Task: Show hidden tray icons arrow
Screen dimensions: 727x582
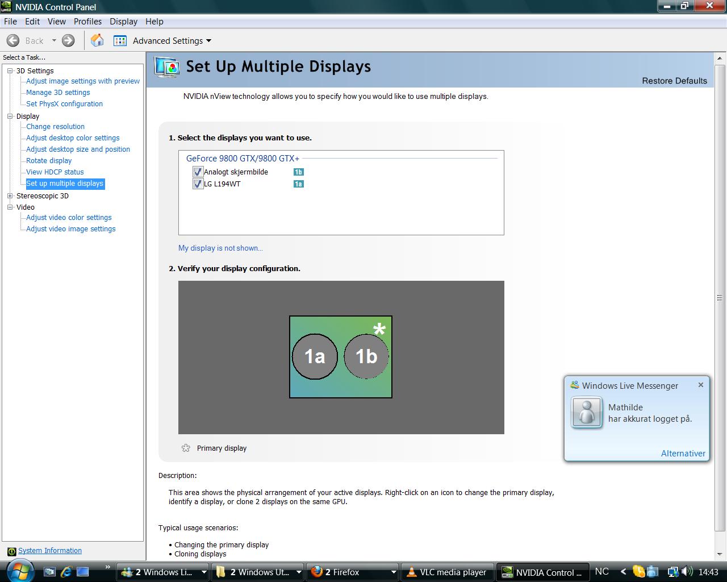Action: (x=624, y=572)
